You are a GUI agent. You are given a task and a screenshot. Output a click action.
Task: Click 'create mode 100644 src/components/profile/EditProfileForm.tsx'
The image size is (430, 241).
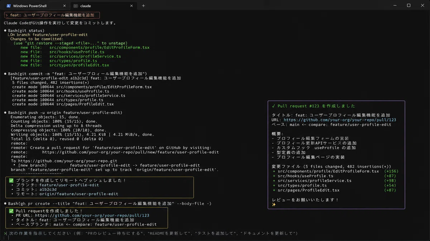click(82, 87)
